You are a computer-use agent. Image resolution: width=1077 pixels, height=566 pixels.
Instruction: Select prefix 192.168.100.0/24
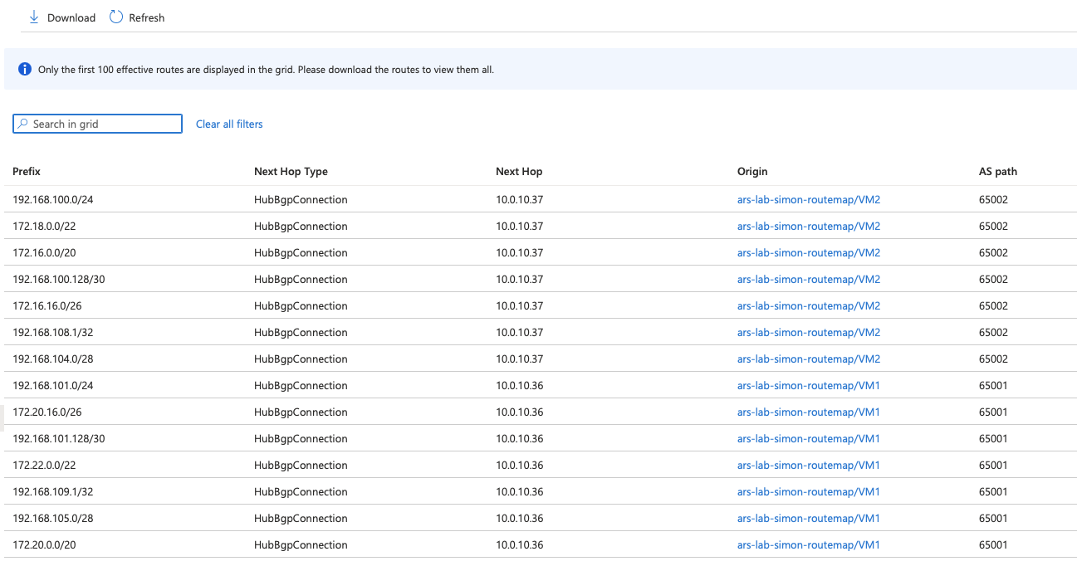point(53,199)
